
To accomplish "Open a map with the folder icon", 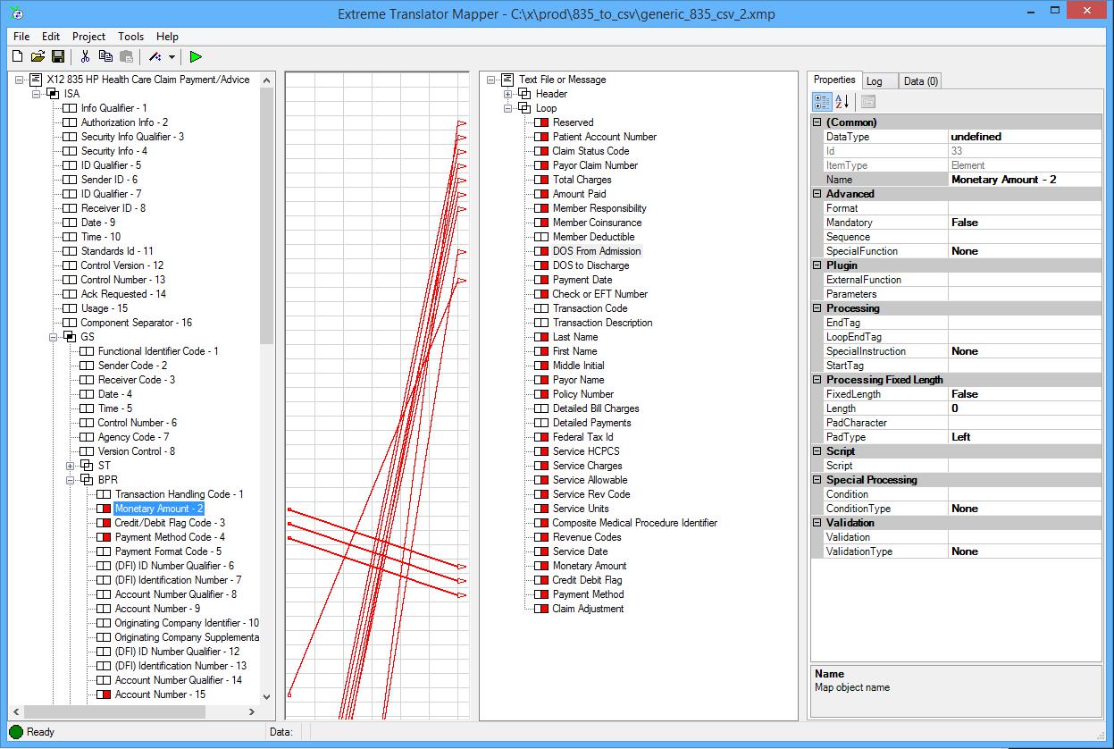I will coord(38,57).
